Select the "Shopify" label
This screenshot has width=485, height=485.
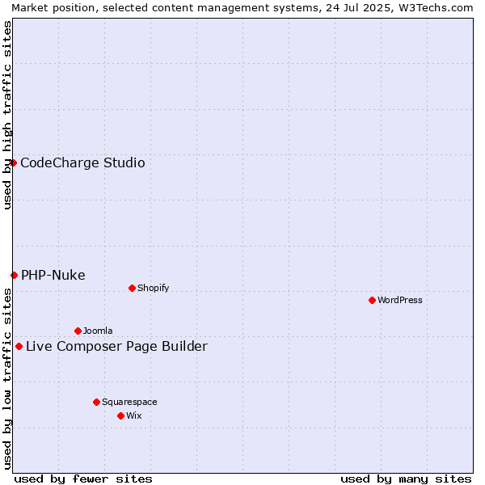click(153, 288)
